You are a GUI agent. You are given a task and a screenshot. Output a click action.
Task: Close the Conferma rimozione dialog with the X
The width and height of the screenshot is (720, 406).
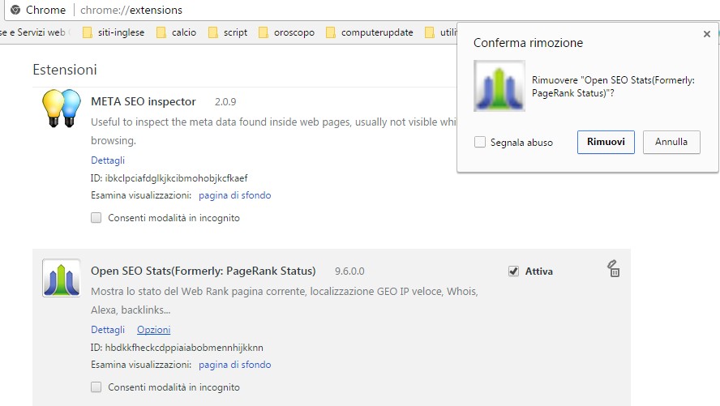[x=706, y=34]
